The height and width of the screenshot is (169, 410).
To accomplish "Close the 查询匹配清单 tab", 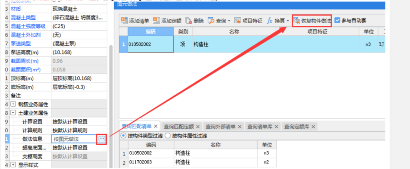I will tap(155, 126).
